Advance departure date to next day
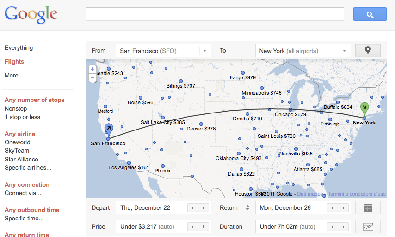 [x=204, y=208]
